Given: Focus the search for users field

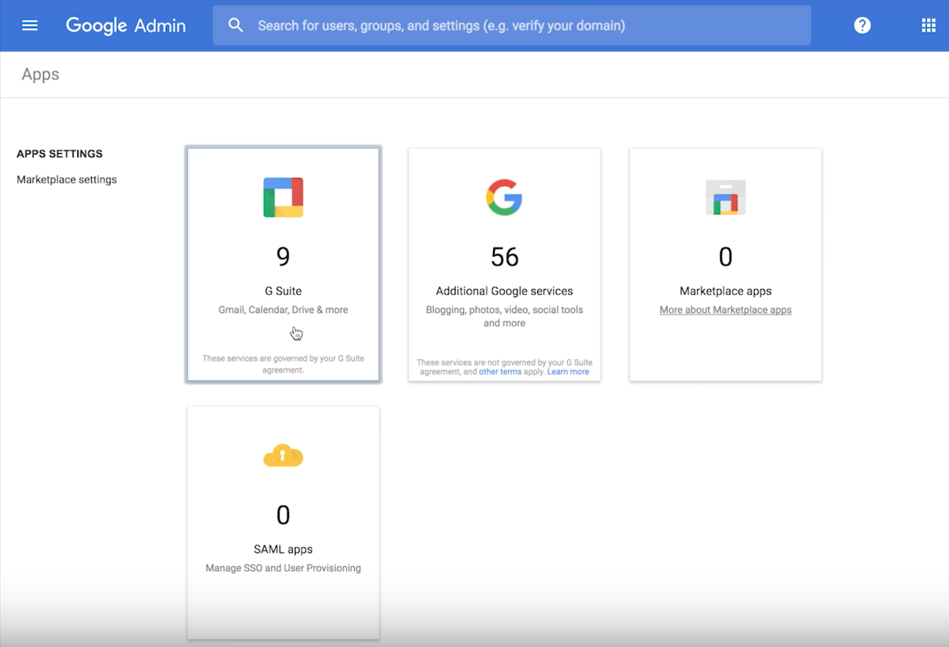Looking at the screenshot, I should tap(512, 26).
